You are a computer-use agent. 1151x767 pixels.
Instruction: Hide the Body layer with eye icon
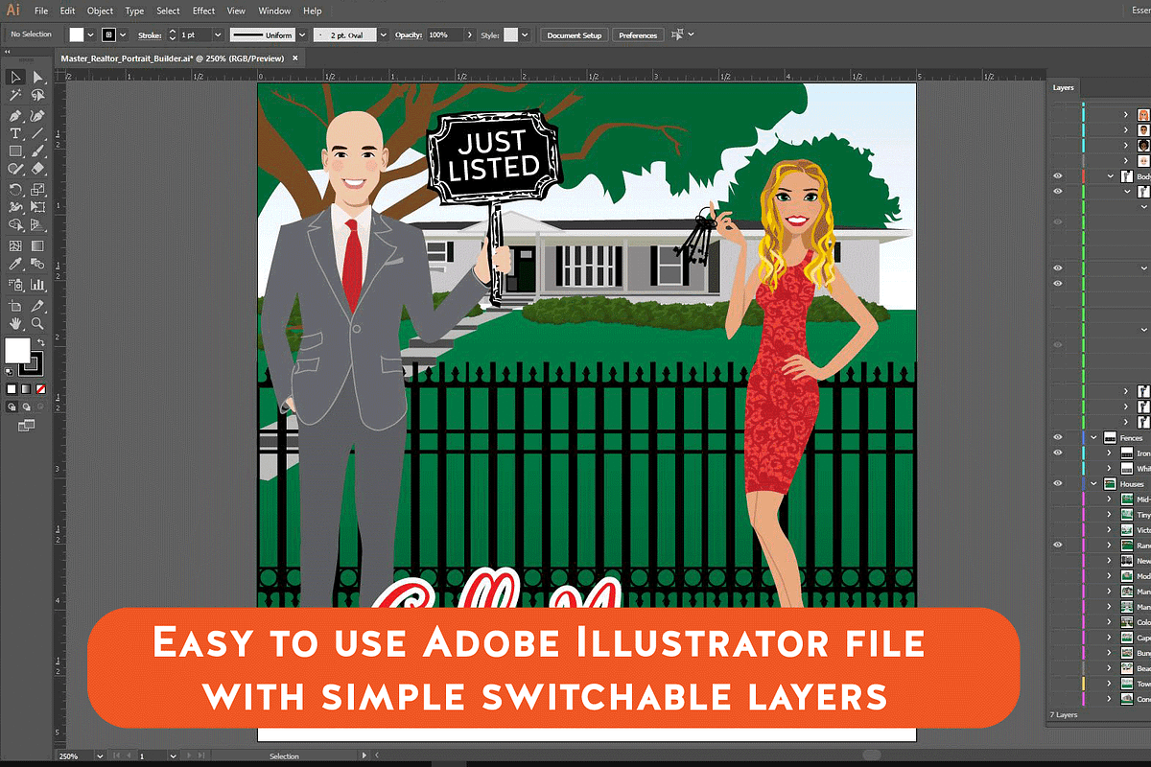coord(1058,176)
